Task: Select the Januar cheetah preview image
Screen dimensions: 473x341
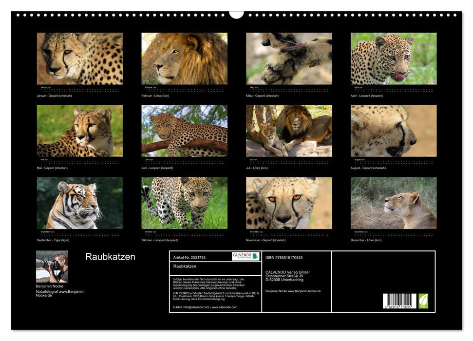Action: 78,58
